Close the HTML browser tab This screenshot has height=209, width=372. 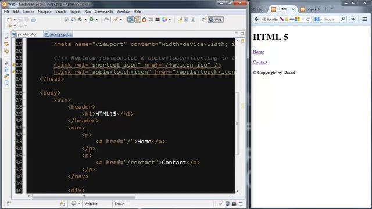[x=293, y=9]
